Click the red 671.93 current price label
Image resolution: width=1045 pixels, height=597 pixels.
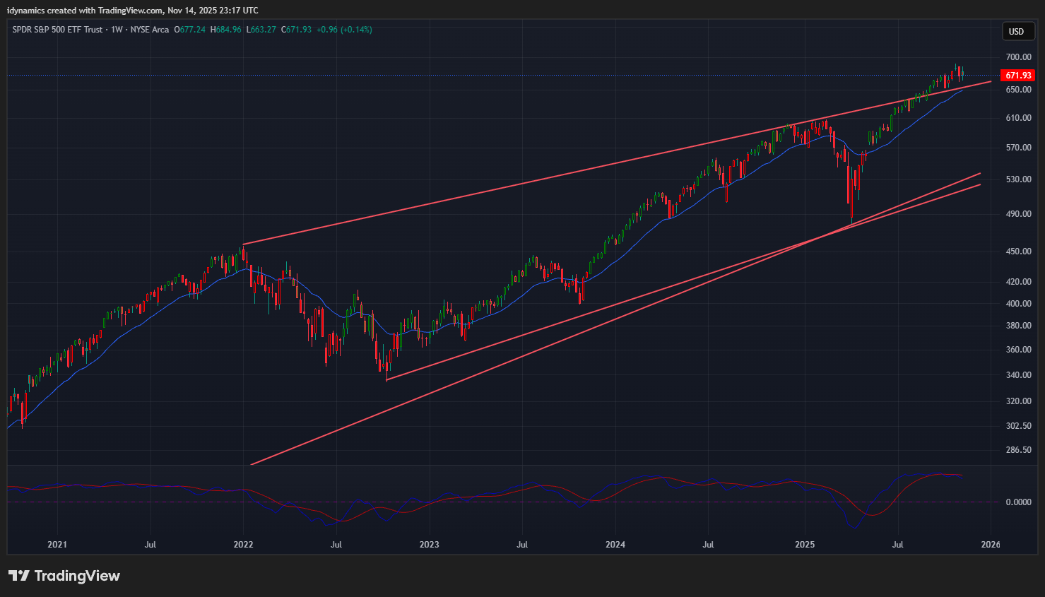pyautogui.click(x=1018, y=76)
